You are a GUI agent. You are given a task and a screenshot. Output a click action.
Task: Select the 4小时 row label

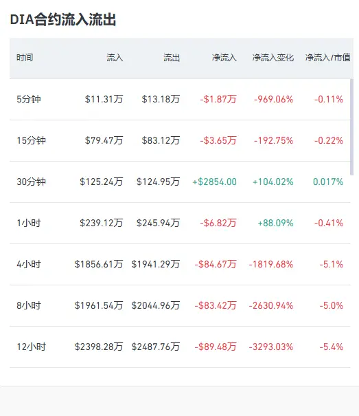tap(29, 264)
